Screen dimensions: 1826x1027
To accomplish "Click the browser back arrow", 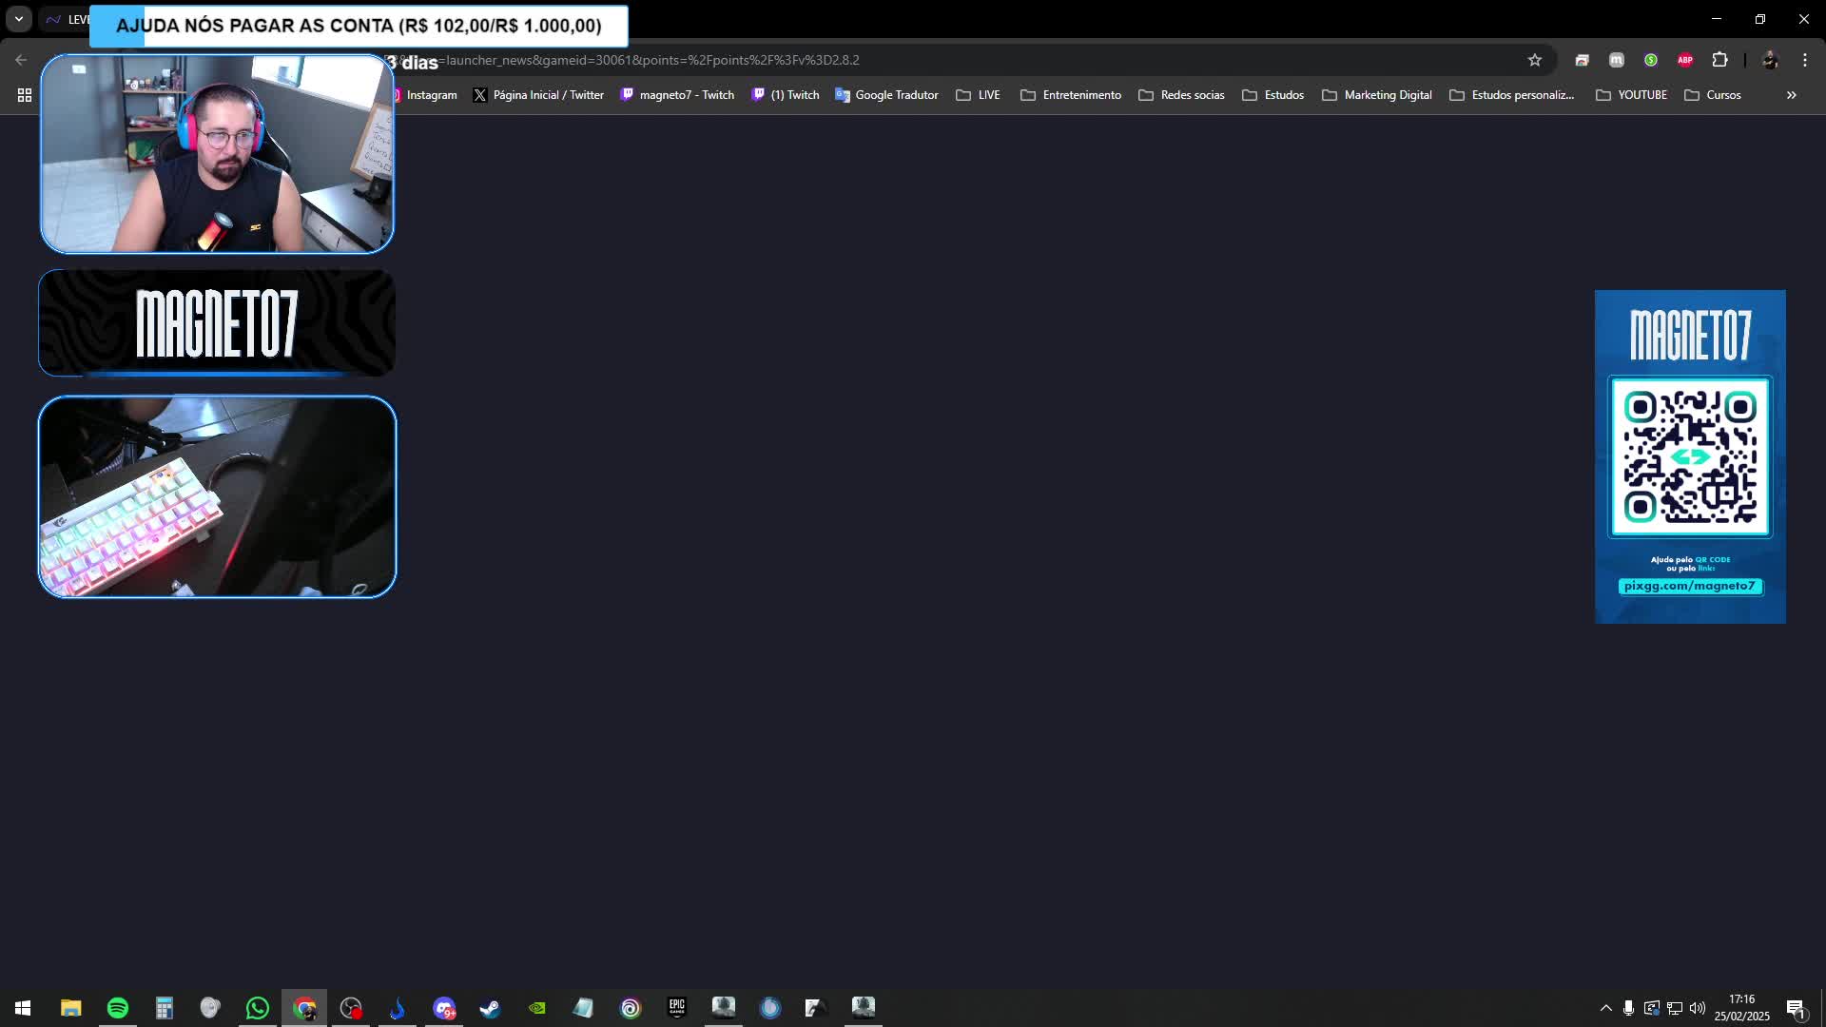I will tap(21, 60).
